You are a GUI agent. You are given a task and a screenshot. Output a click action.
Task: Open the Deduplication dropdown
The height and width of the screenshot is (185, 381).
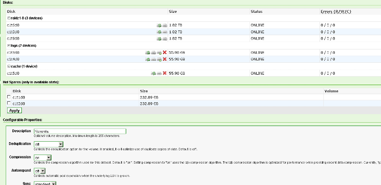(x=49, y=144)
